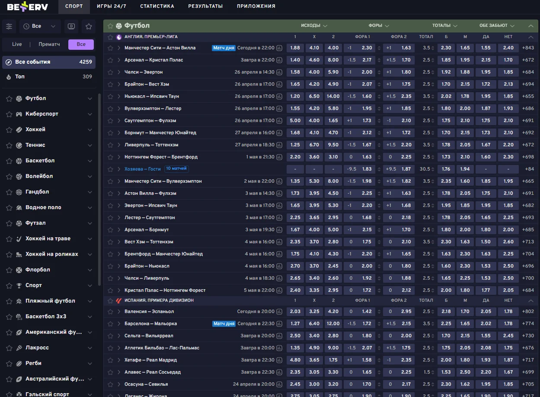Favorite the Челси – Эвертон match
This screenshot has height=397, width=540.
[110, 72]
